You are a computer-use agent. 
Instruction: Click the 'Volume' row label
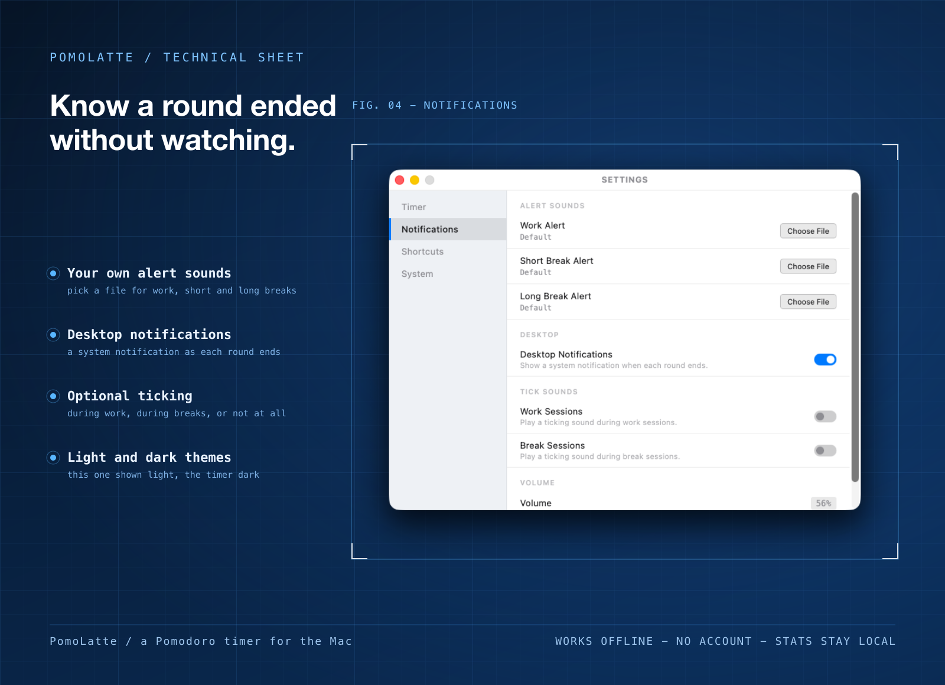(x=536, y=503)
